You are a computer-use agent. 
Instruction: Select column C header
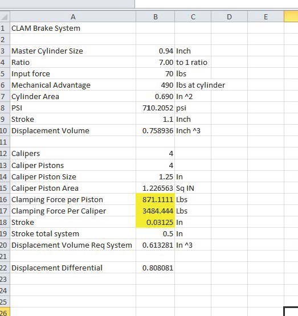click(x=193, y=17)
